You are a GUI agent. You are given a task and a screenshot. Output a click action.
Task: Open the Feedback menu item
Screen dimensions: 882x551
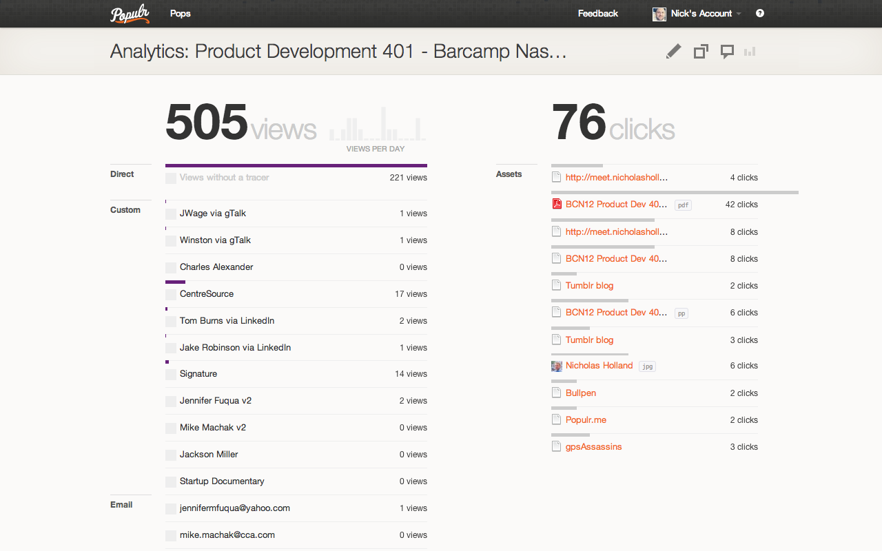[x=597, y=14]
